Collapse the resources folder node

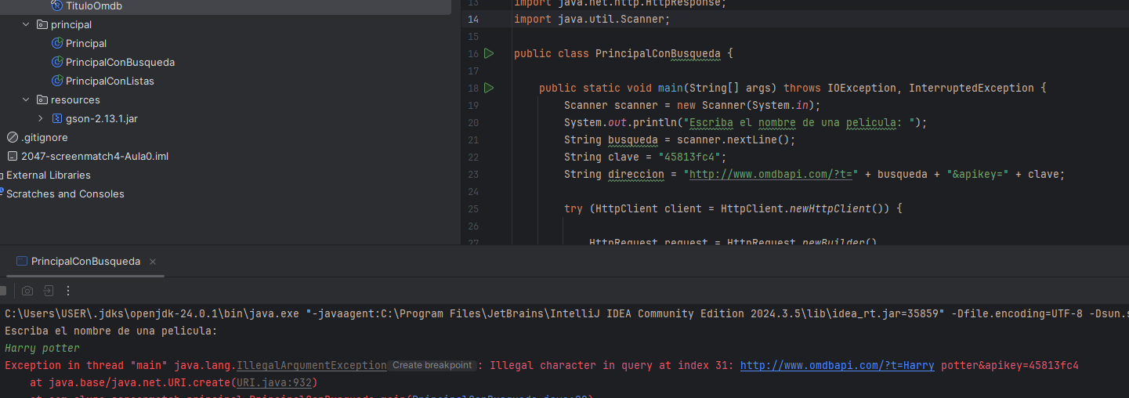pos(26,99)
